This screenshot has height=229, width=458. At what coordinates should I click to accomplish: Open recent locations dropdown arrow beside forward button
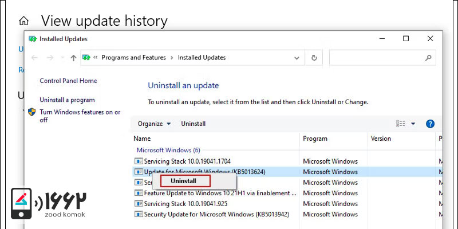coord(62,58)
